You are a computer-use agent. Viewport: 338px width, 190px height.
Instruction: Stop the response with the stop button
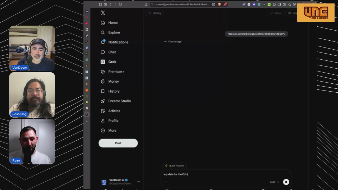(x=286, y=182)
